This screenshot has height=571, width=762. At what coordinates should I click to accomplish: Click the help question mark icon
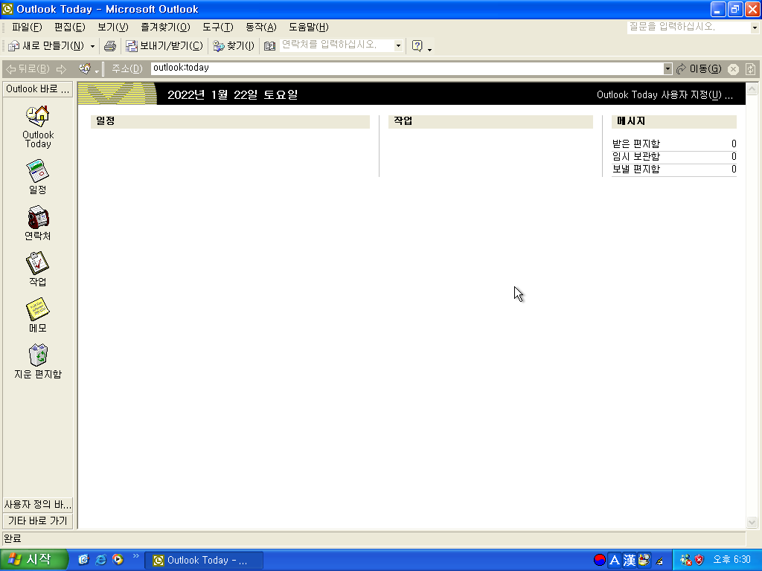(x=417, y=45)
